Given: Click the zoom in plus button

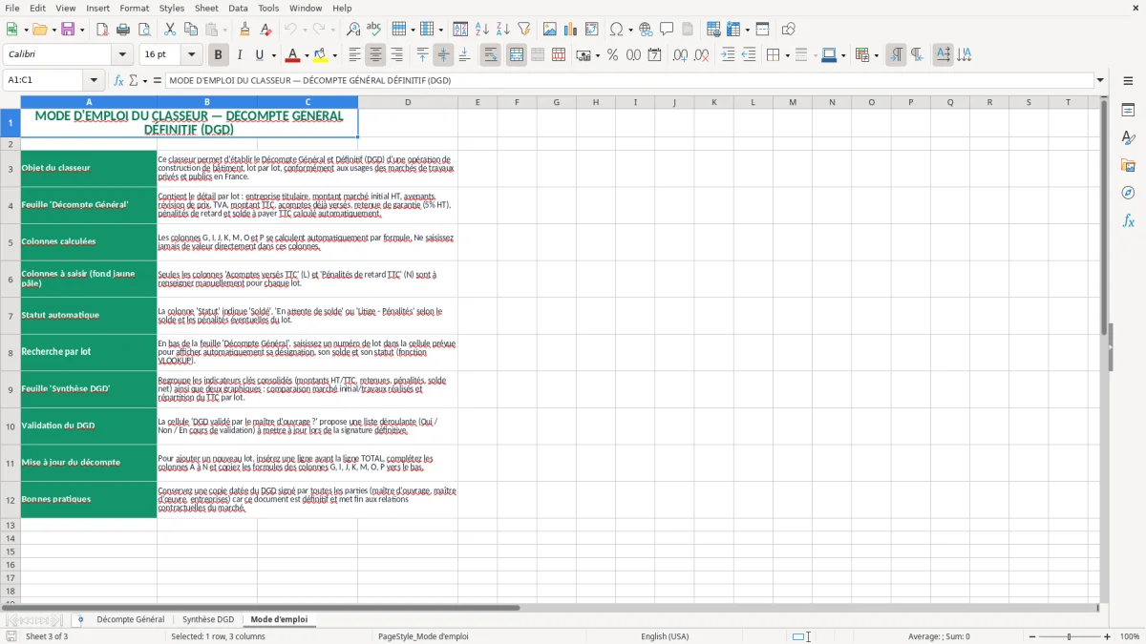Looking at the screenshot, I should [x=1108, y=636].
